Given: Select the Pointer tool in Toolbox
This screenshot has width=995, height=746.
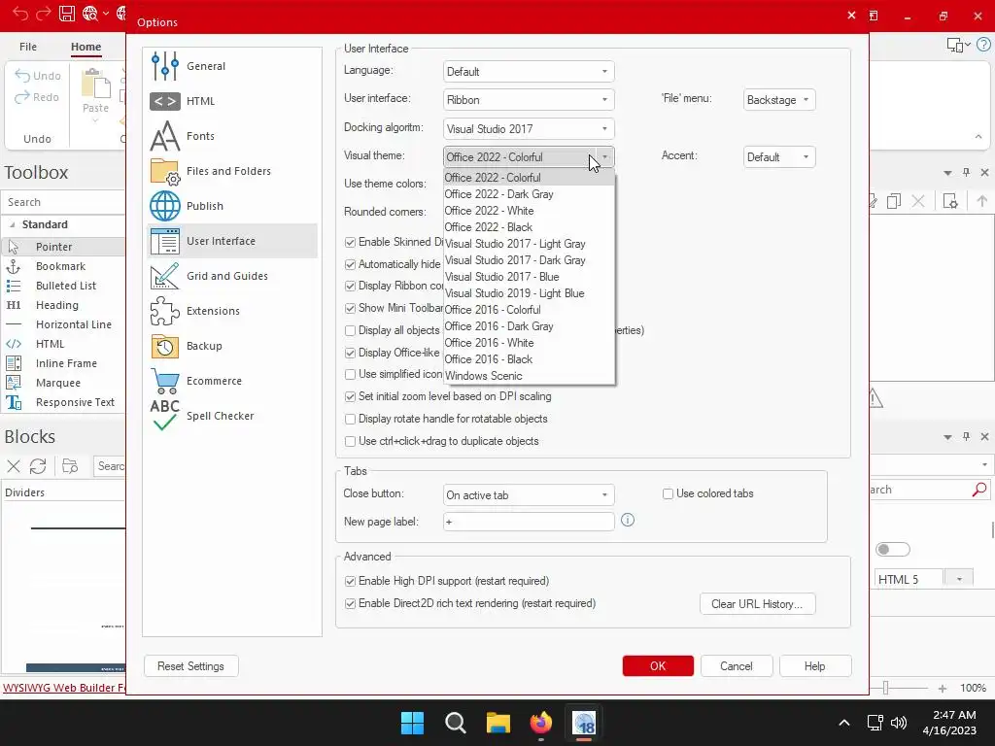Looking at the screenshot, I should pos(63,247).
